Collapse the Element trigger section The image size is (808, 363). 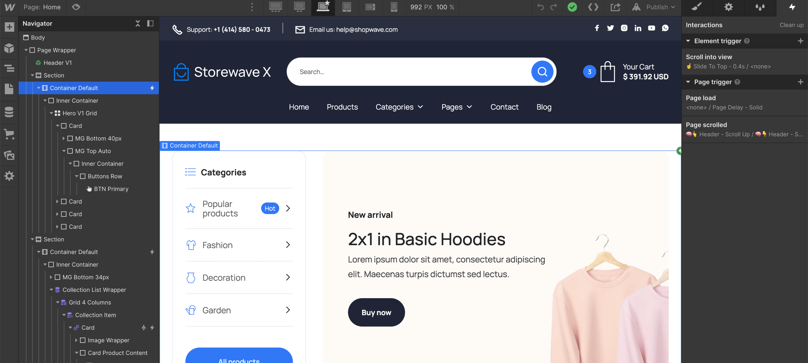(688, 41)
